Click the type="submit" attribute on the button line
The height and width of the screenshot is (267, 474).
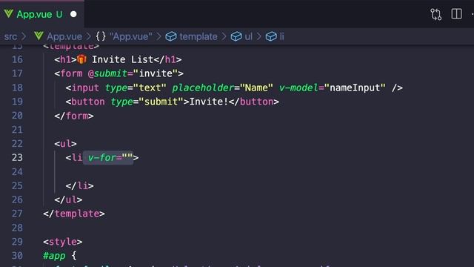(147, 102)
